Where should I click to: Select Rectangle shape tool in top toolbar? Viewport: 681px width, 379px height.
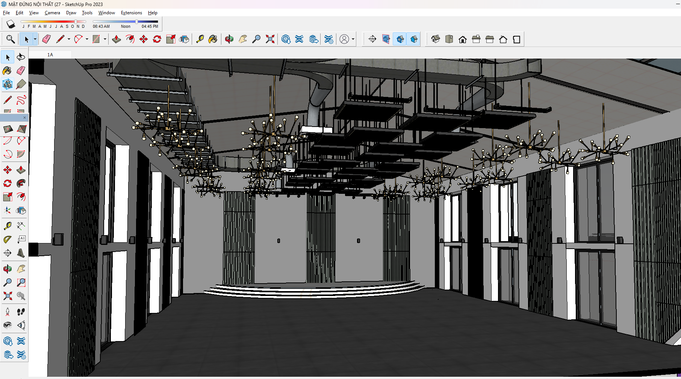point(96,39)
